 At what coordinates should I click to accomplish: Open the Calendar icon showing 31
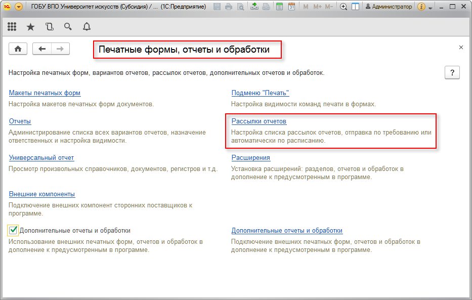291,7
